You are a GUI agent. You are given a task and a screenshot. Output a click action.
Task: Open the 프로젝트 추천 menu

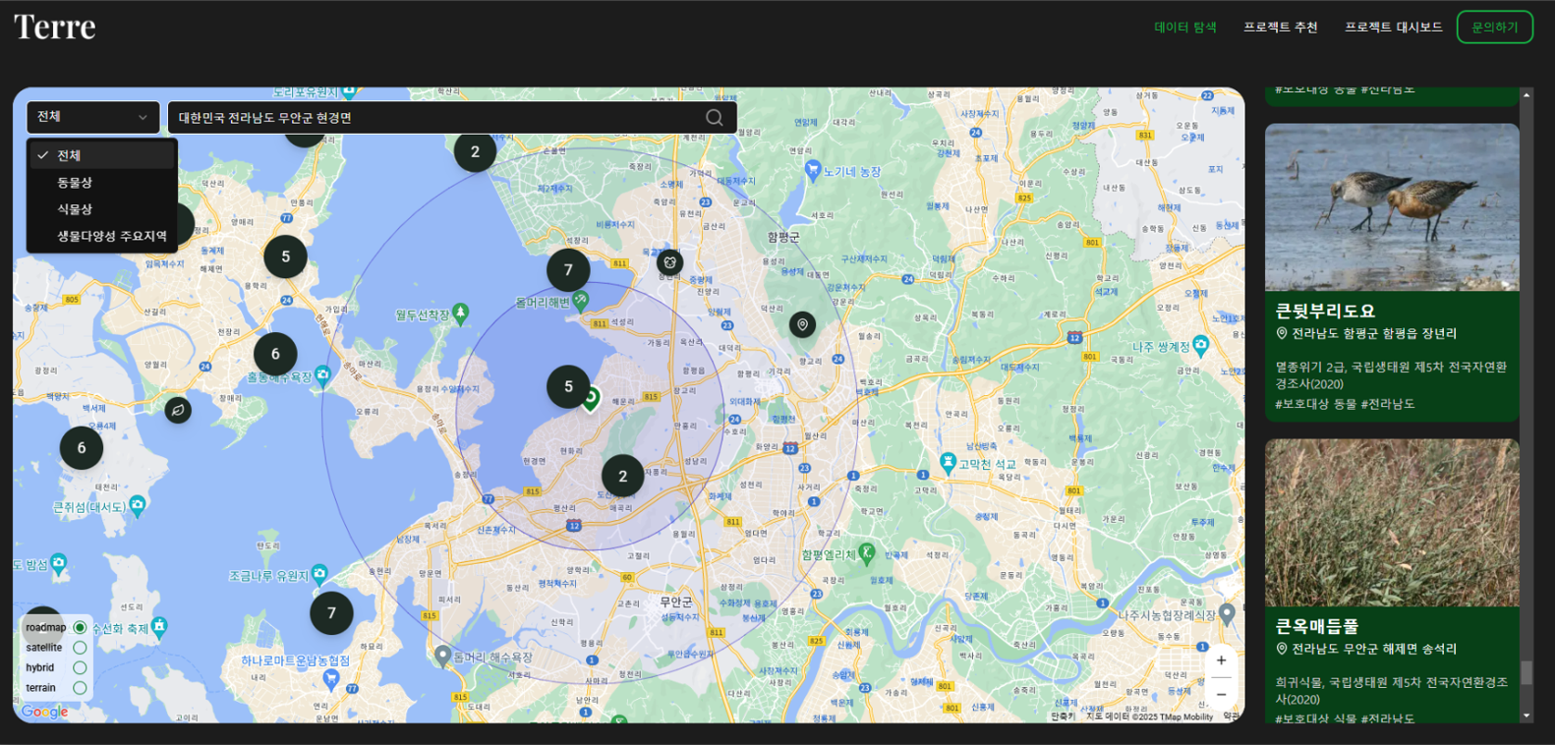pyautogui.click(x=1280, y=28)
